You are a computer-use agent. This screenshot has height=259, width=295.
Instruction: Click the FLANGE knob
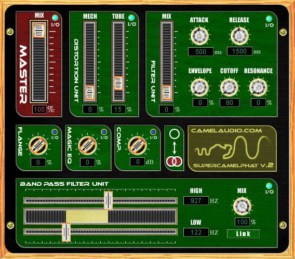[x=38, y=146]
